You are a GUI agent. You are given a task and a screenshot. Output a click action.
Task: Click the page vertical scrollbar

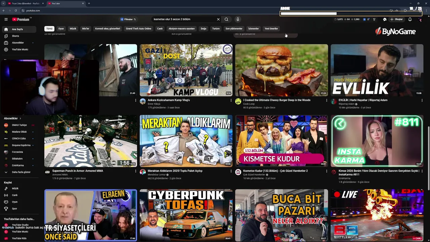[428, 158]
